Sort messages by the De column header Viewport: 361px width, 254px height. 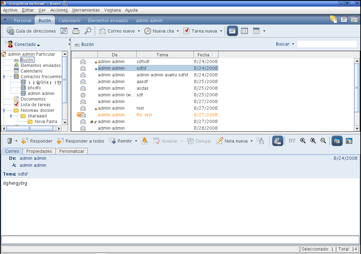117,55
